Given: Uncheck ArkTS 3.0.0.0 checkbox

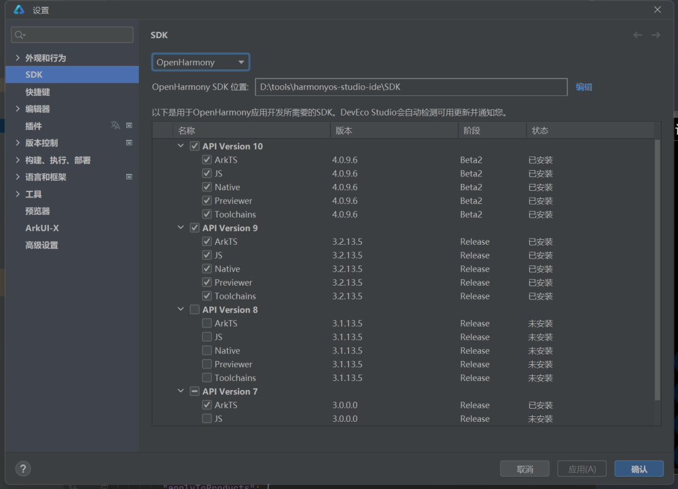Looking at the screenshot, I should [x=207, y=405].
